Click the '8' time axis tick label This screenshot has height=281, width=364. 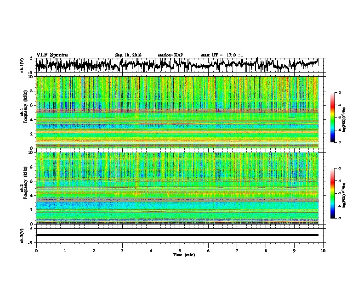click(266, 251)
